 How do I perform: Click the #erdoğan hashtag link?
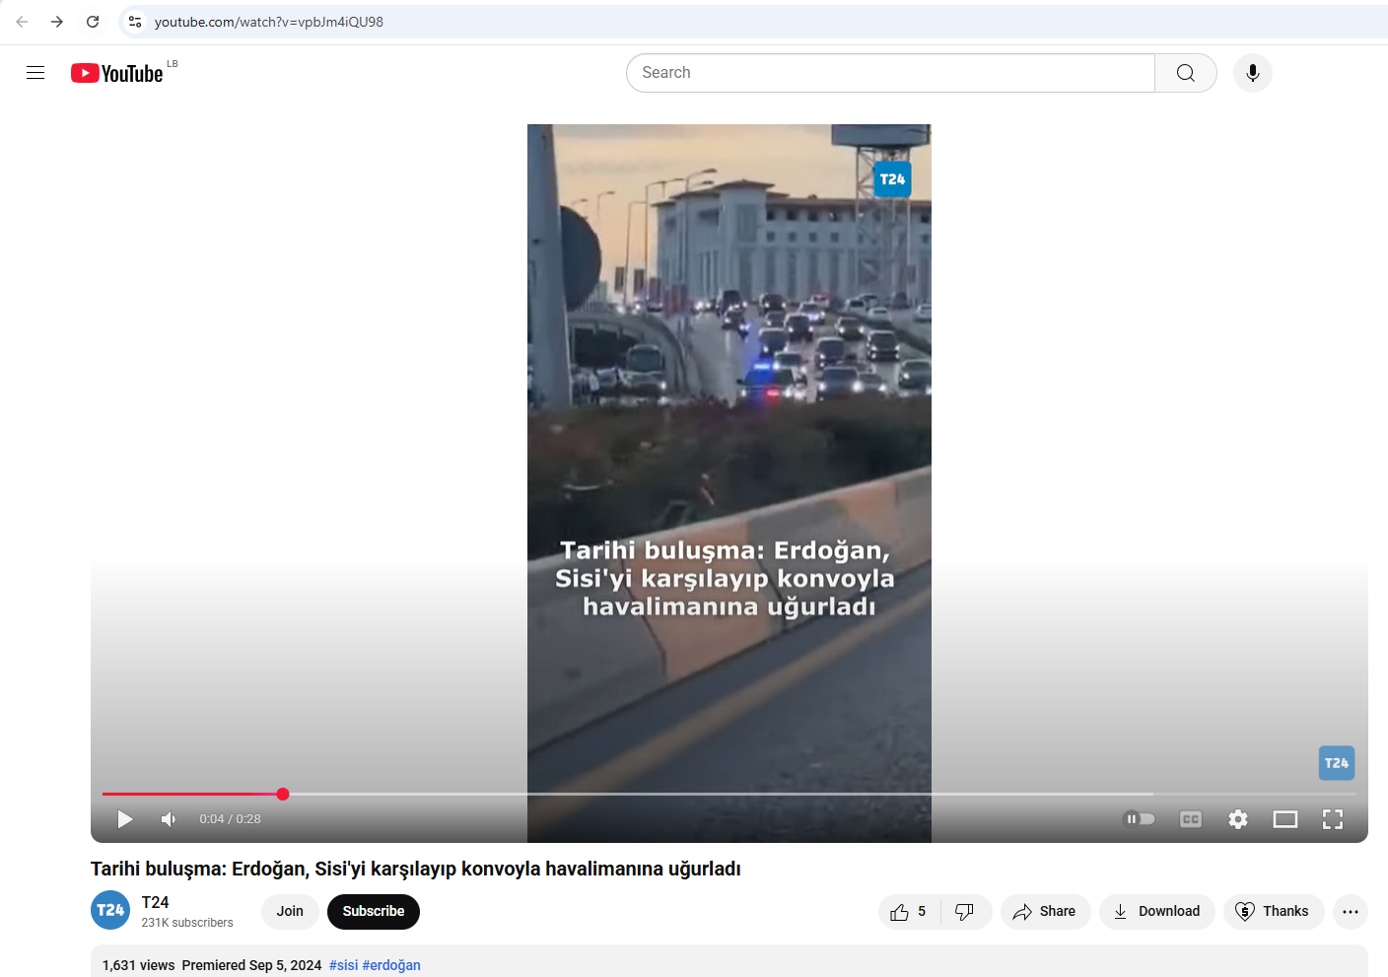pos(391,965)
